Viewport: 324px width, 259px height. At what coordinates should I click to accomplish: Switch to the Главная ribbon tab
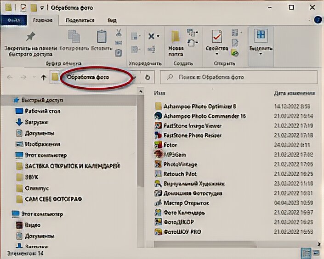[43, 20]
